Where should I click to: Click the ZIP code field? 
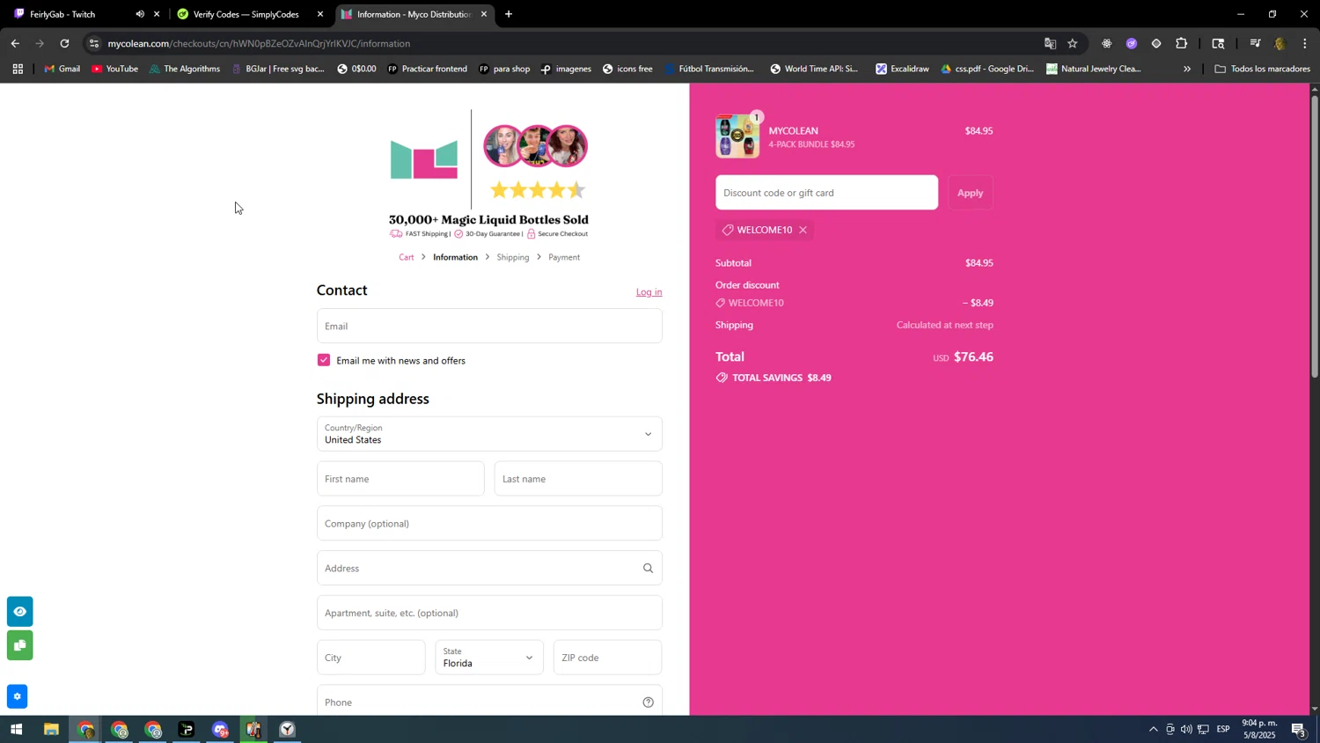(x=607, y=658)
